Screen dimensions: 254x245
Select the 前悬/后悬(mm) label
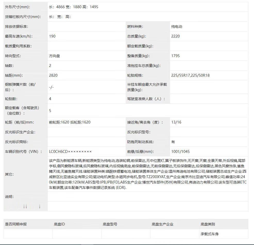(x=140, y=152)
